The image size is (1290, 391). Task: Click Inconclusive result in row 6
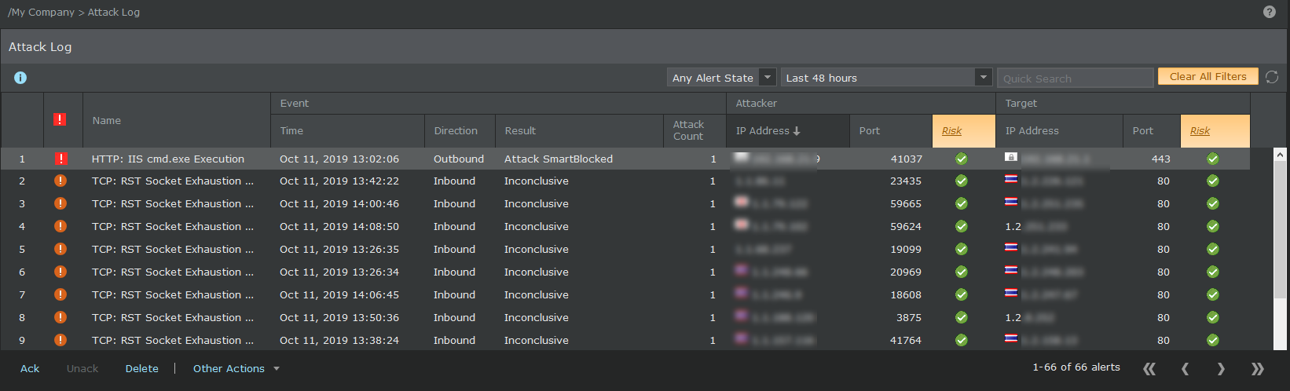tap(536, 272)
